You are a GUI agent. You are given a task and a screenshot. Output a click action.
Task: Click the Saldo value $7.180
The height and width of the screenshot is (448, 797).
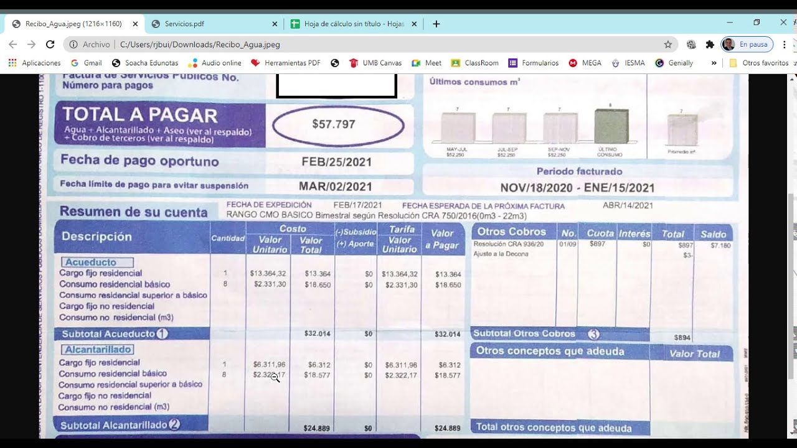pos(720,246)
